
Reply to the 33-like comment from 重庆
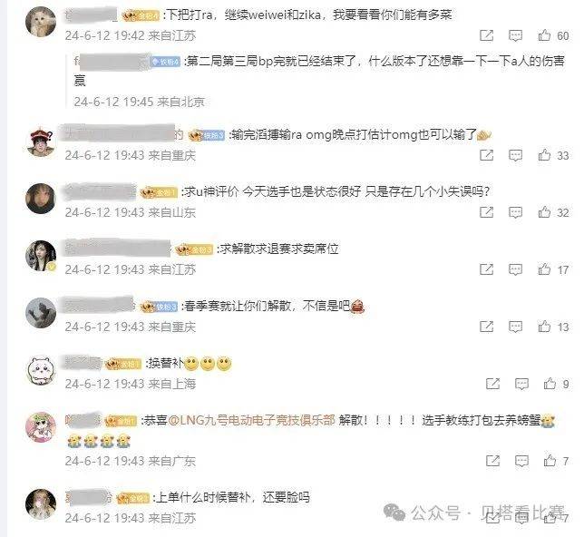click(515, 155)
